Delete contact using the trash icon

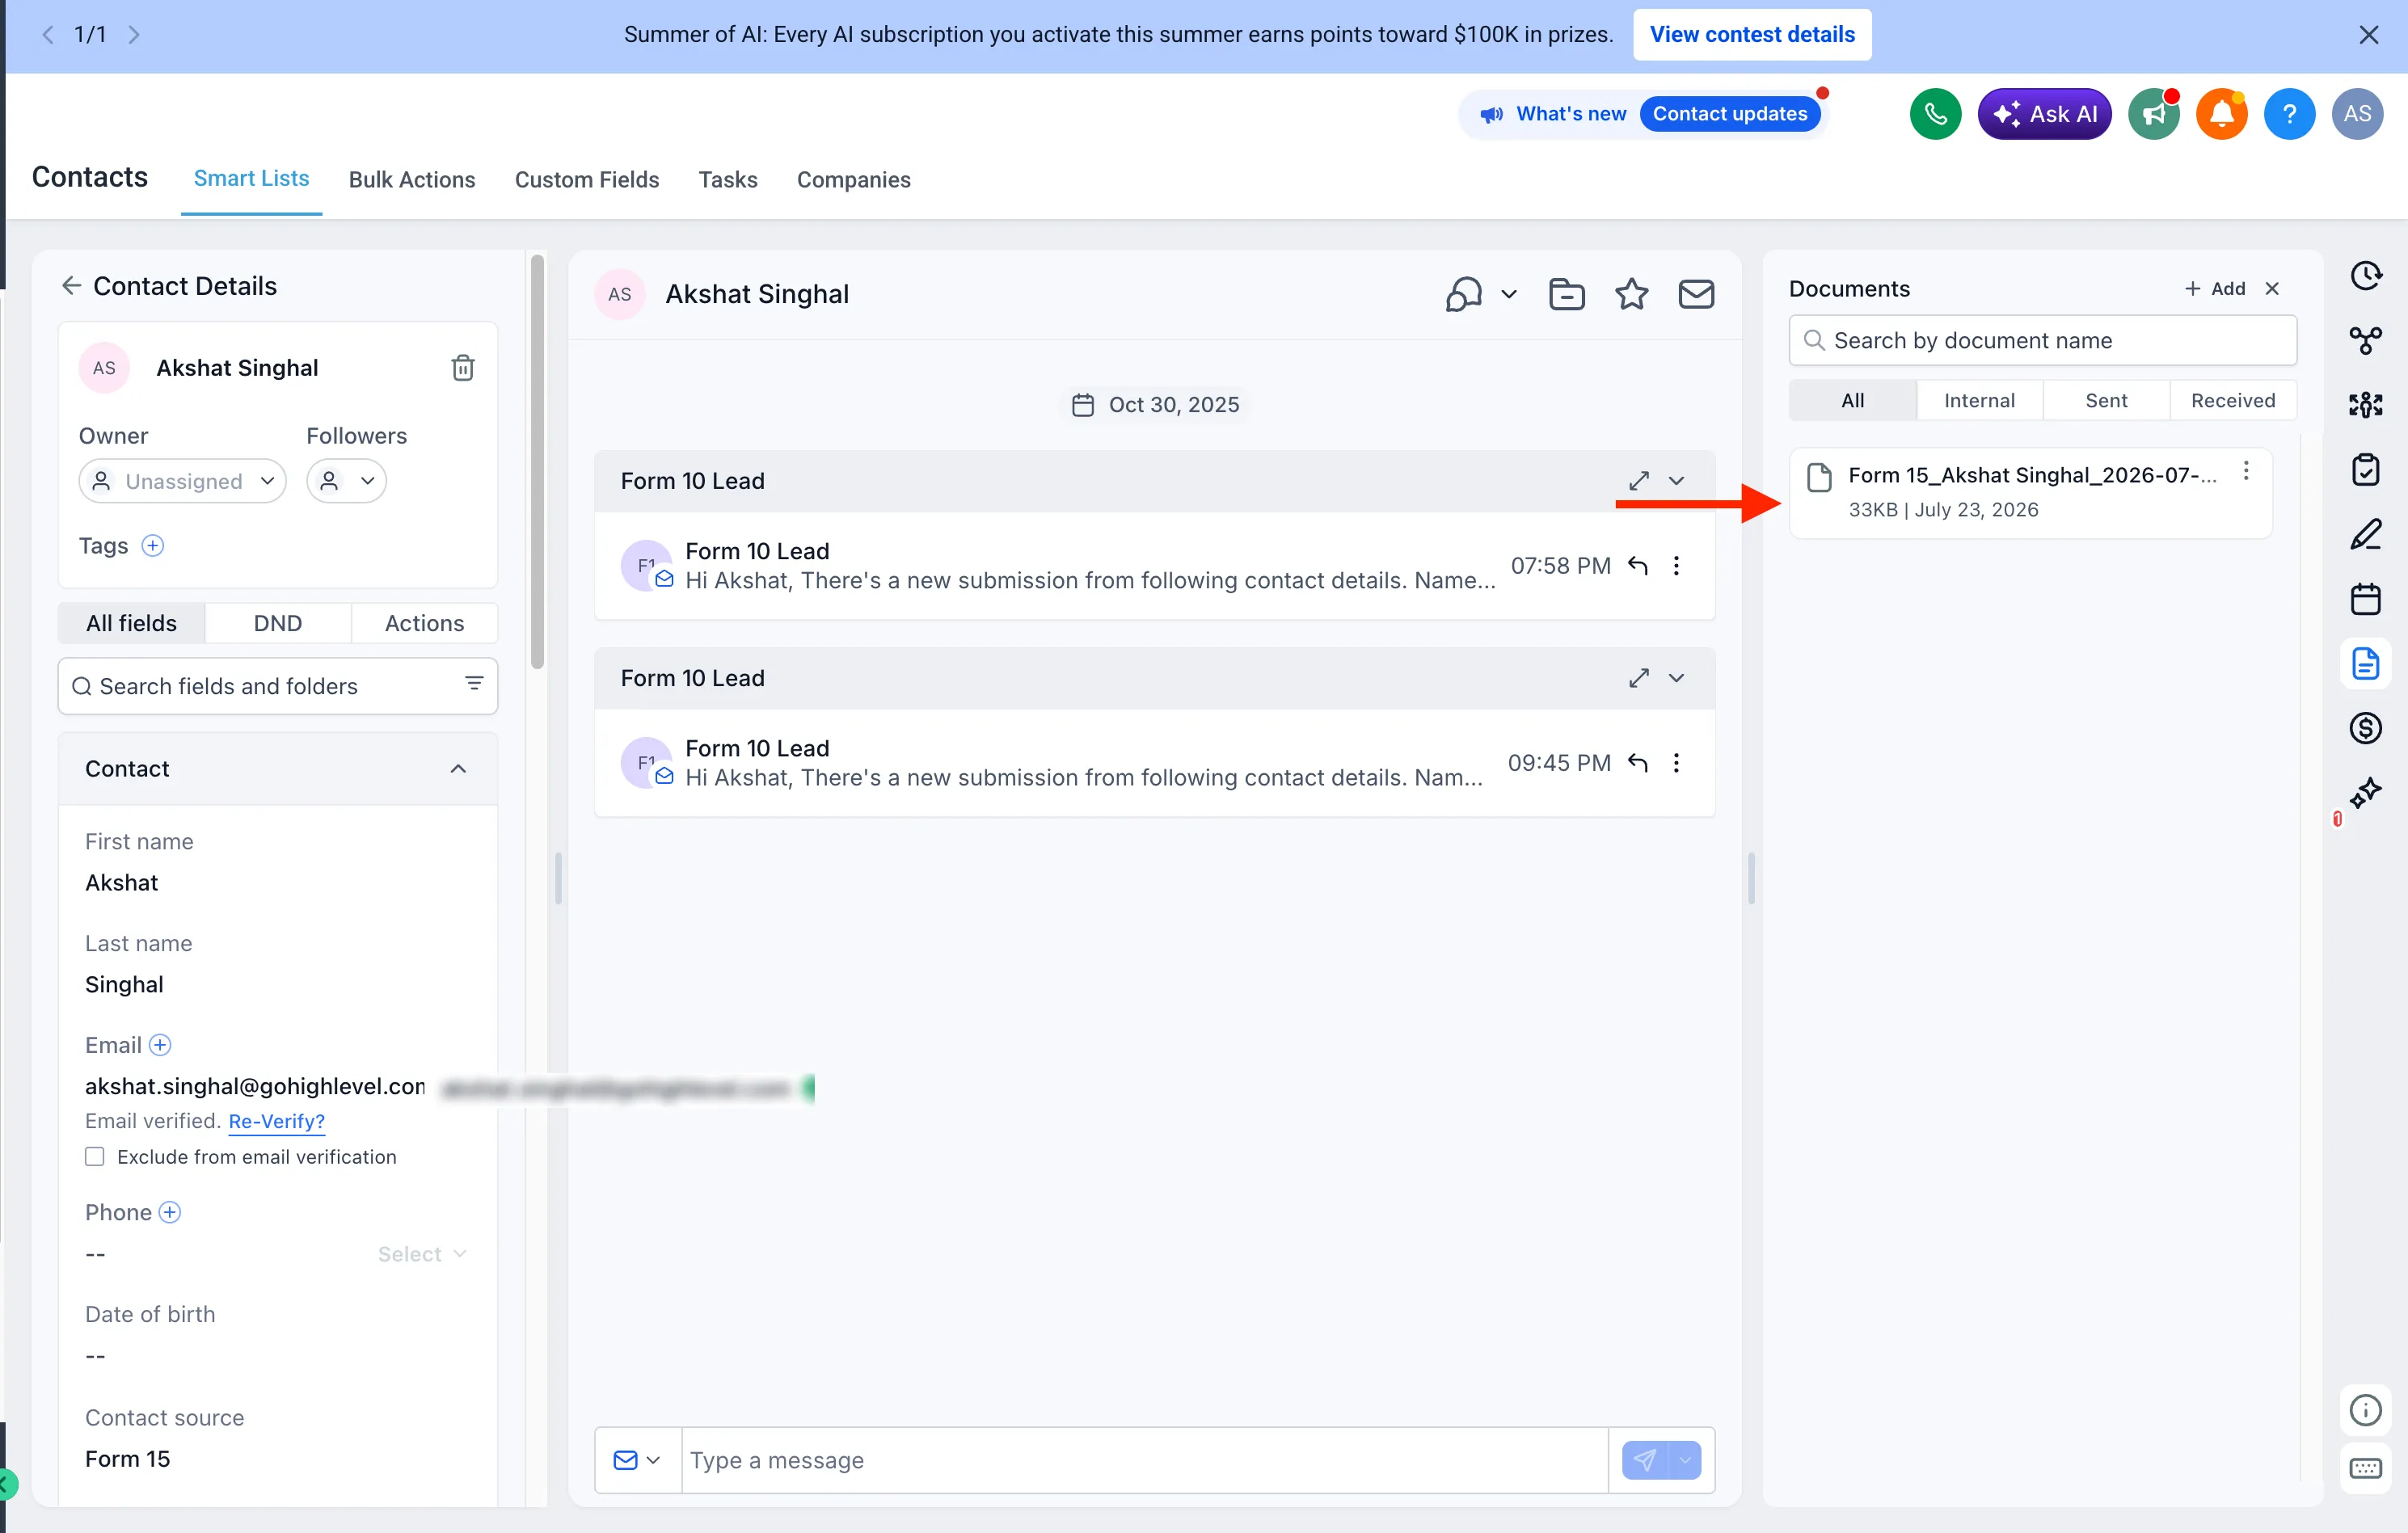(462, 368)
